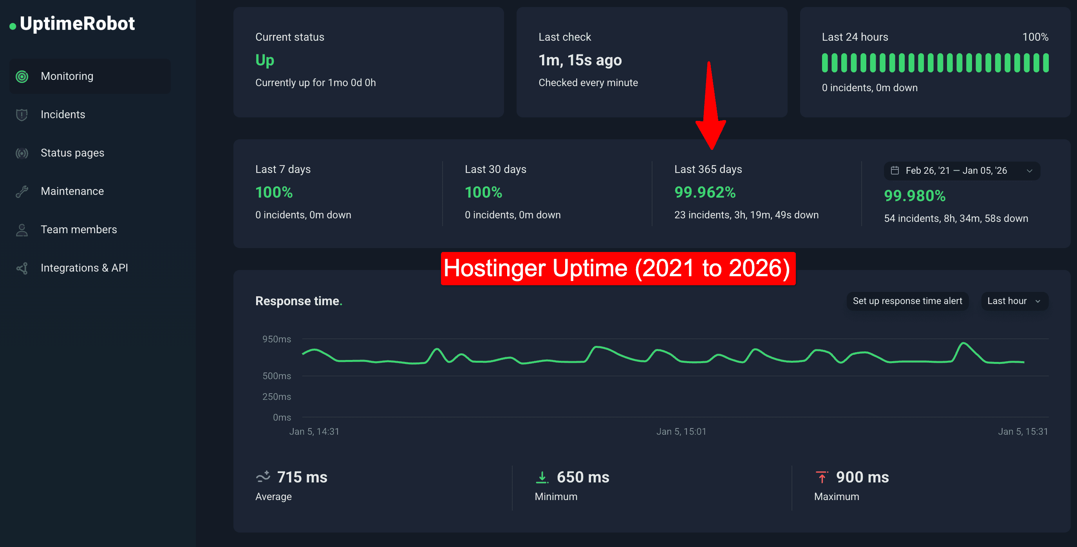Click the 900 ms maximum value

862,477
